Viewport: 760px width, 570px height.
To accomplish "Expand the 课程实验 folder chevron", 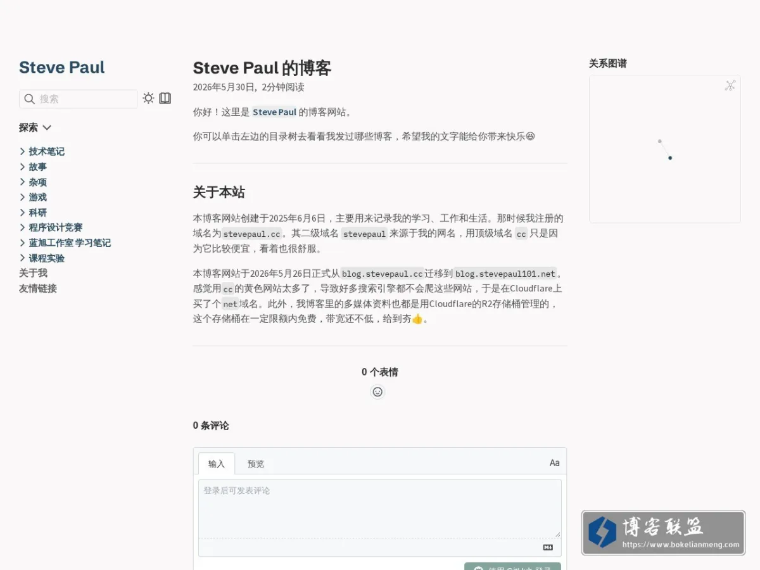I will pyautogui.click(x=23, y=258).
